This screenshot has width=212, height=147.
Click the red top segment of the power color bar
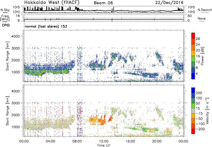pyautogui.click(x=193, y=36)
